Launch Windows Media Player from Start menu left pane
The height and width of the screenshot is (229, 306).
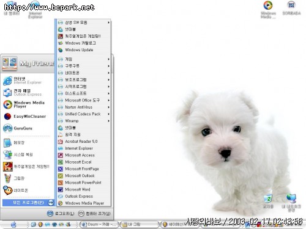[x=28, y=104]
